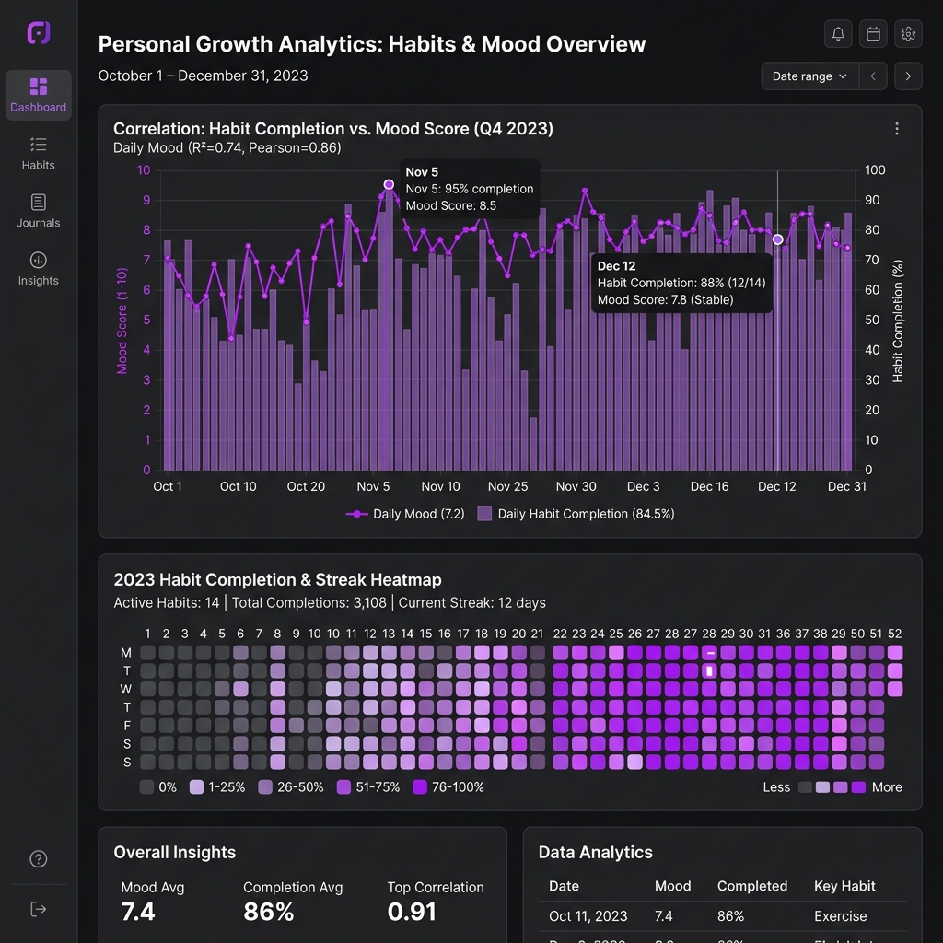Expand the Date range dropdown
943x943 pixels.
[x=809, y=76]
